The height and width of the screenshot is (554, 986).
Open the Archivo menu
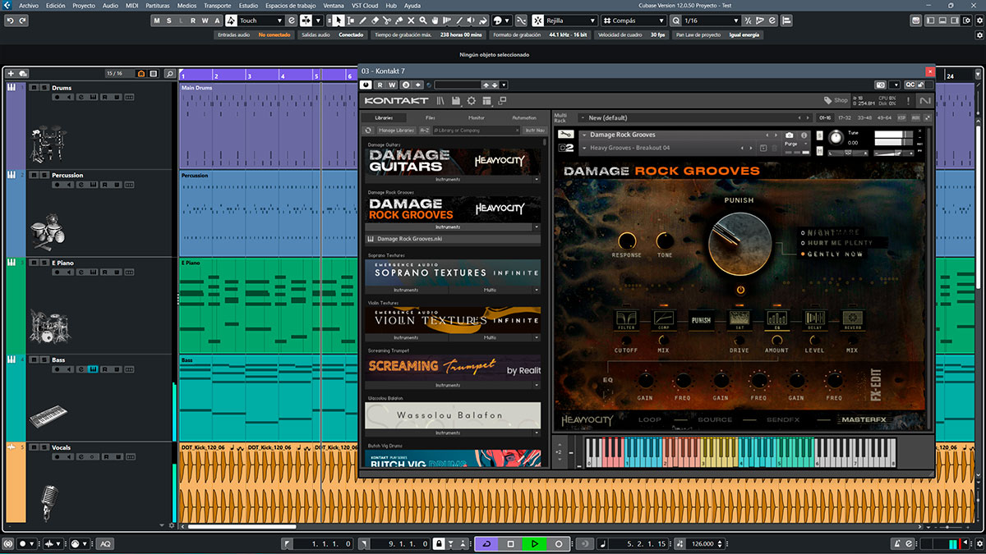pyautogui.click(x=27, y=5)
